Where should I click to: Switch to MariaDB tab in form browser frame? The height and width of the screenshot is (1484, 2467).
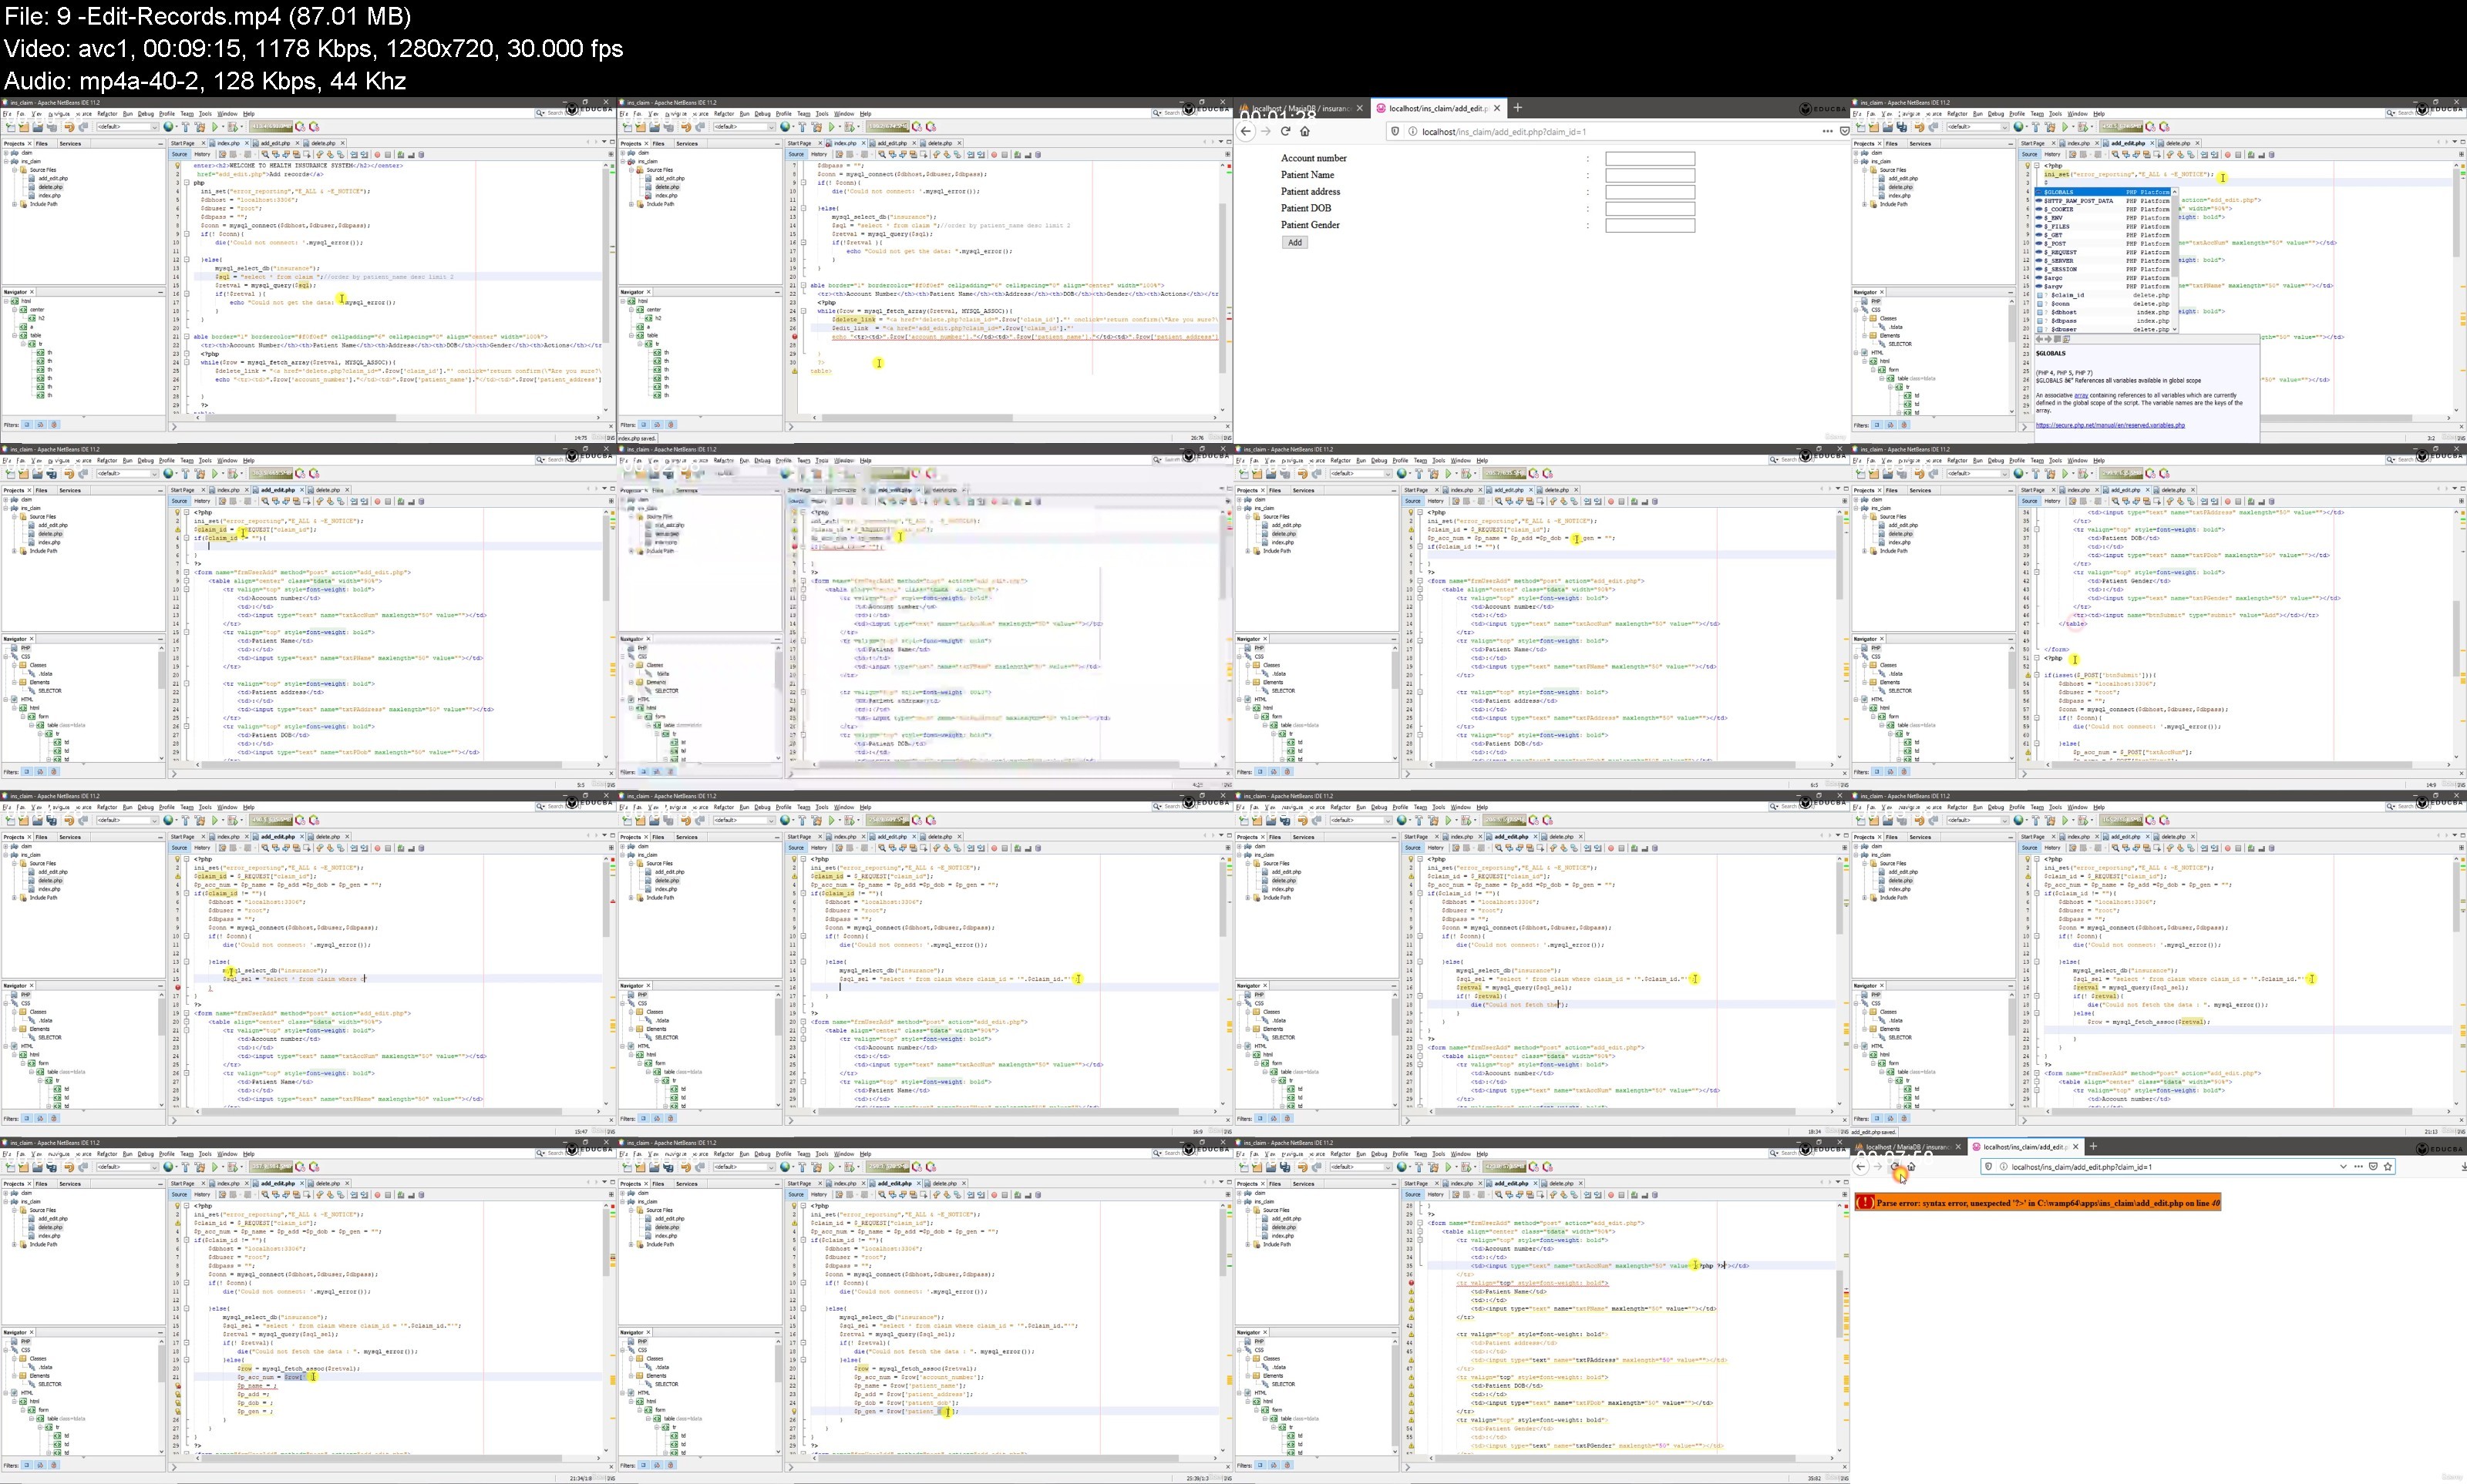click(x=1303, y=108)
